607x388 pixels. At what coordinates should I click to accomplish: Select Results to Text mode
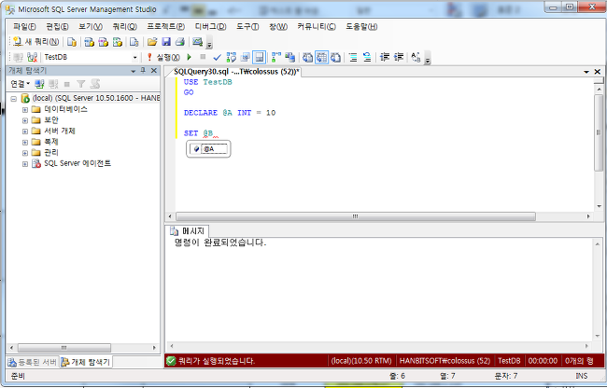tap(307, 57)
